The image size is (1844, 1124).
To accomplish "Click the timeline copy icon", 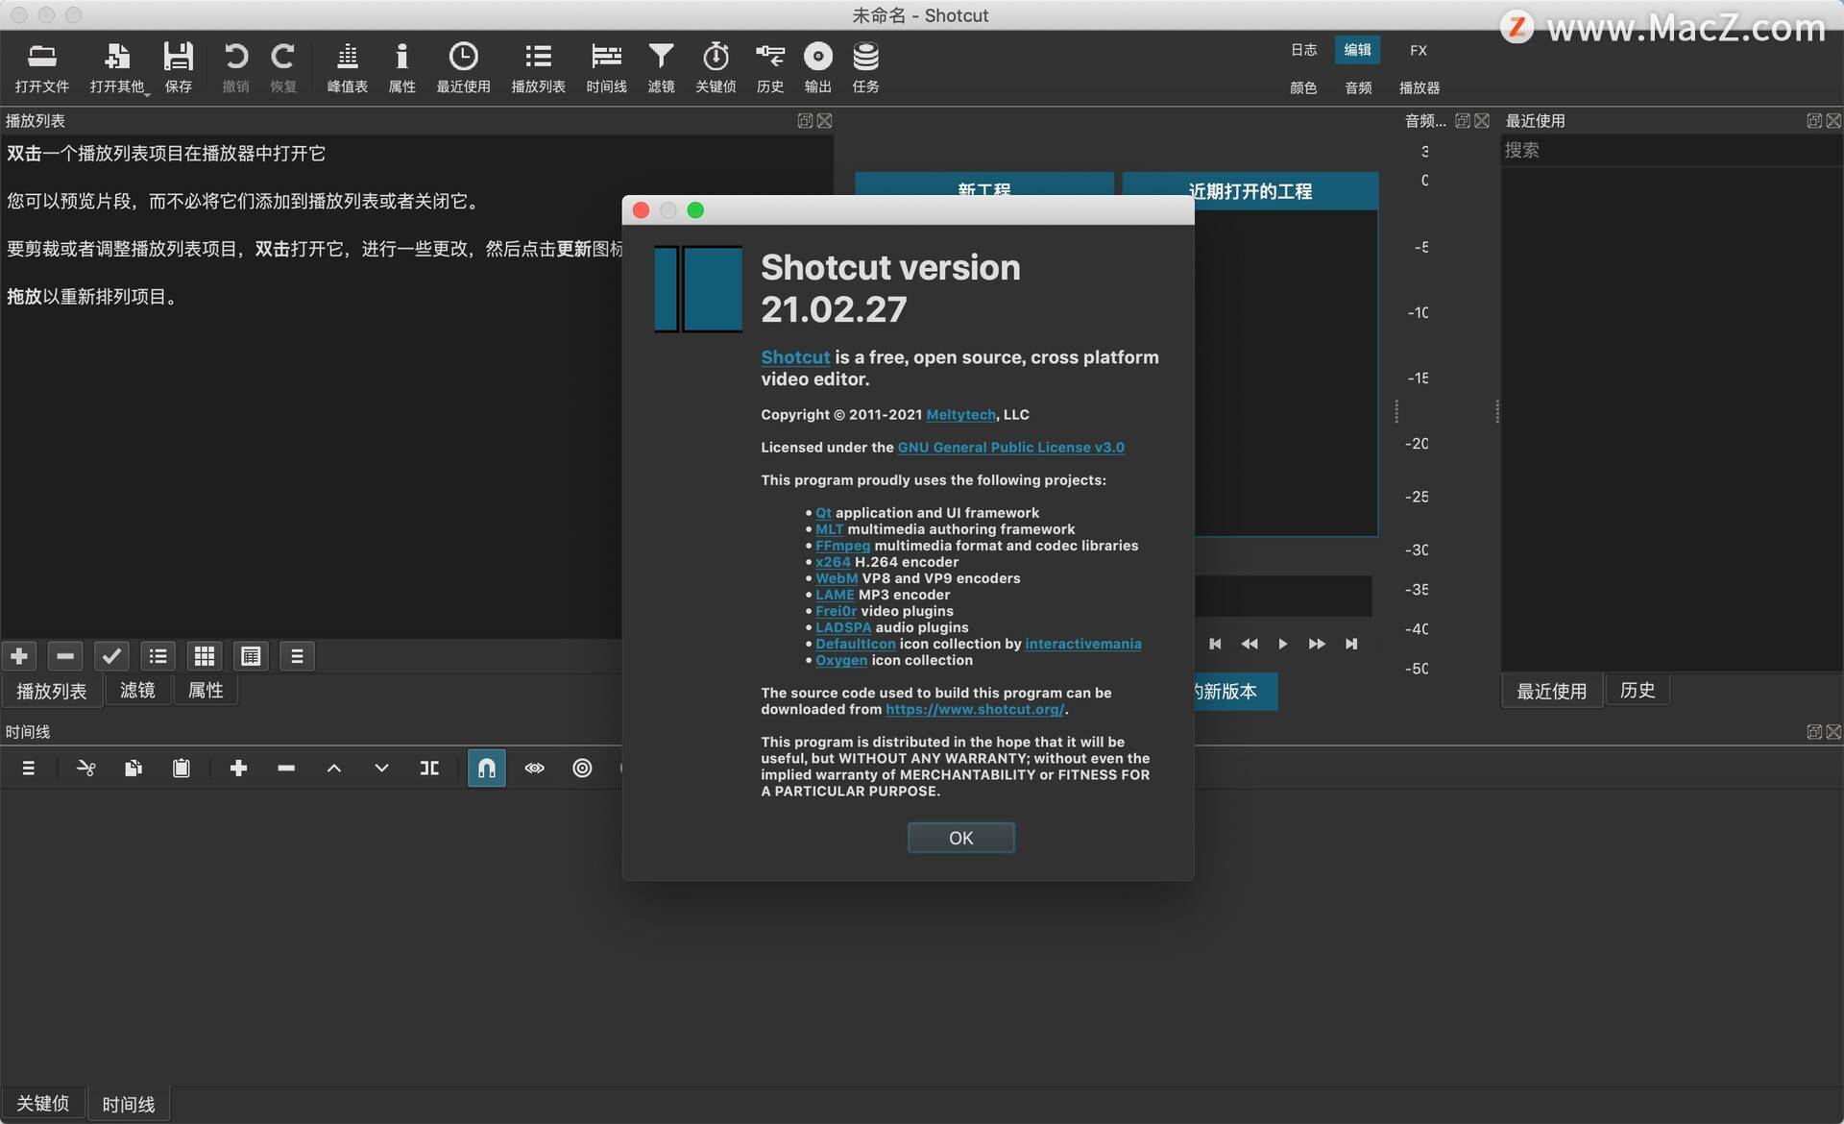I will (133, 769).
